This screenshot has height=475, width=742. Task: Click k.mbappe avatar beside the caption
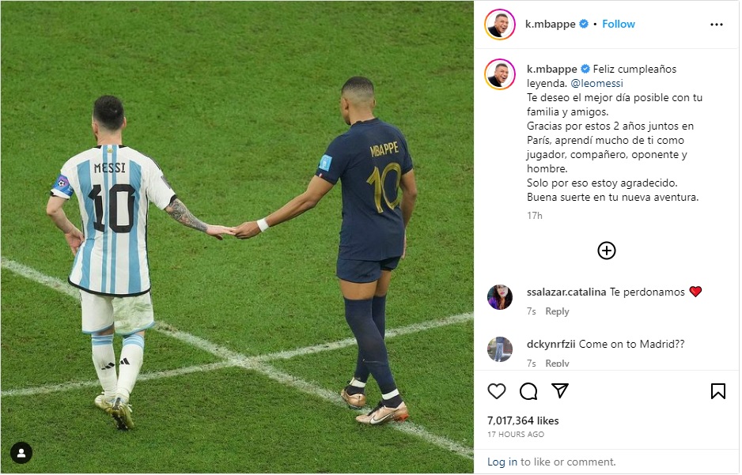pyautogui.click(x=500, y=74)
